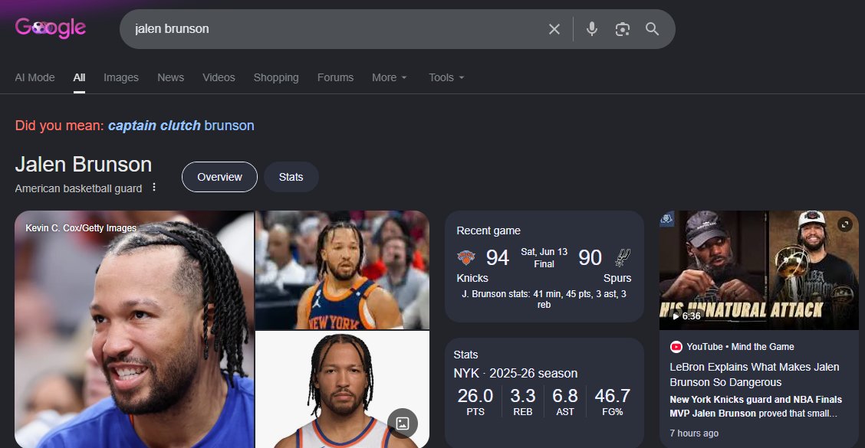Switch to AI Mode tab

coord(35,77)
